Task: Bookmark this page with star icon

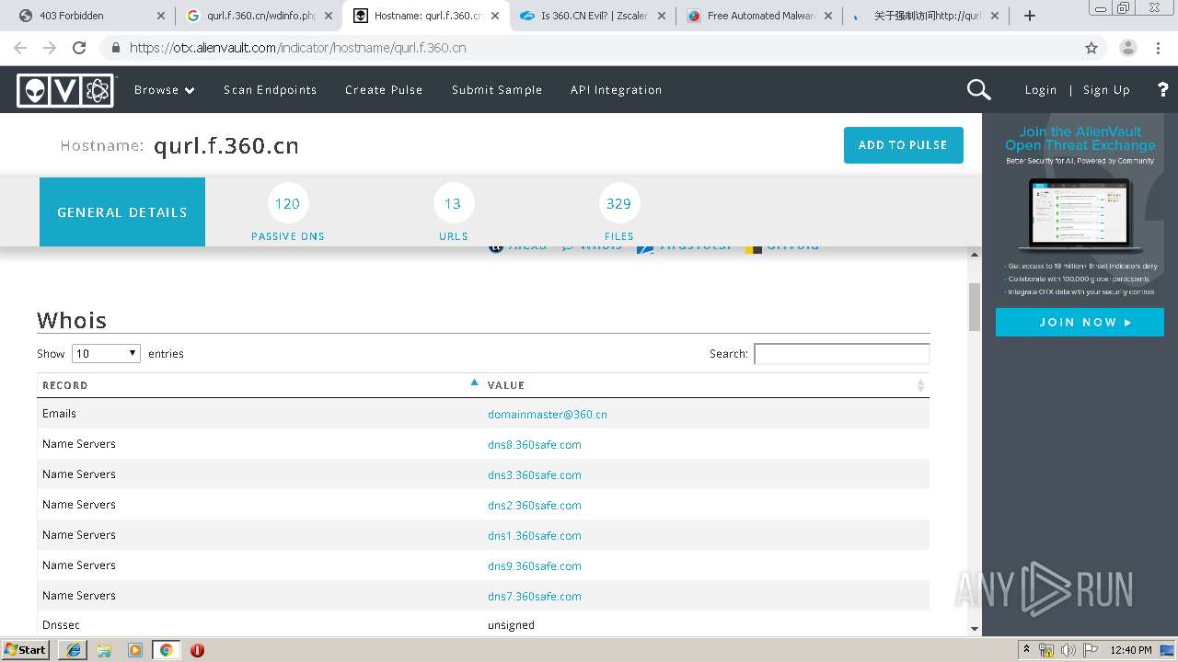Action: 1091,48
